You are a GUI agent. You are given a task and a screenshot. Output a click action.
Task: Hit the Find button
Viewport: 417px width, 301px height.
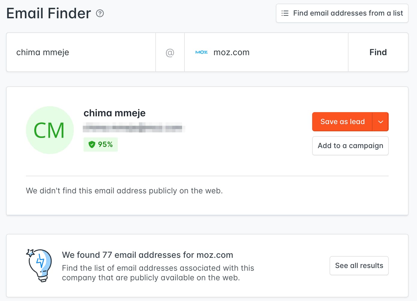point(378,52)
